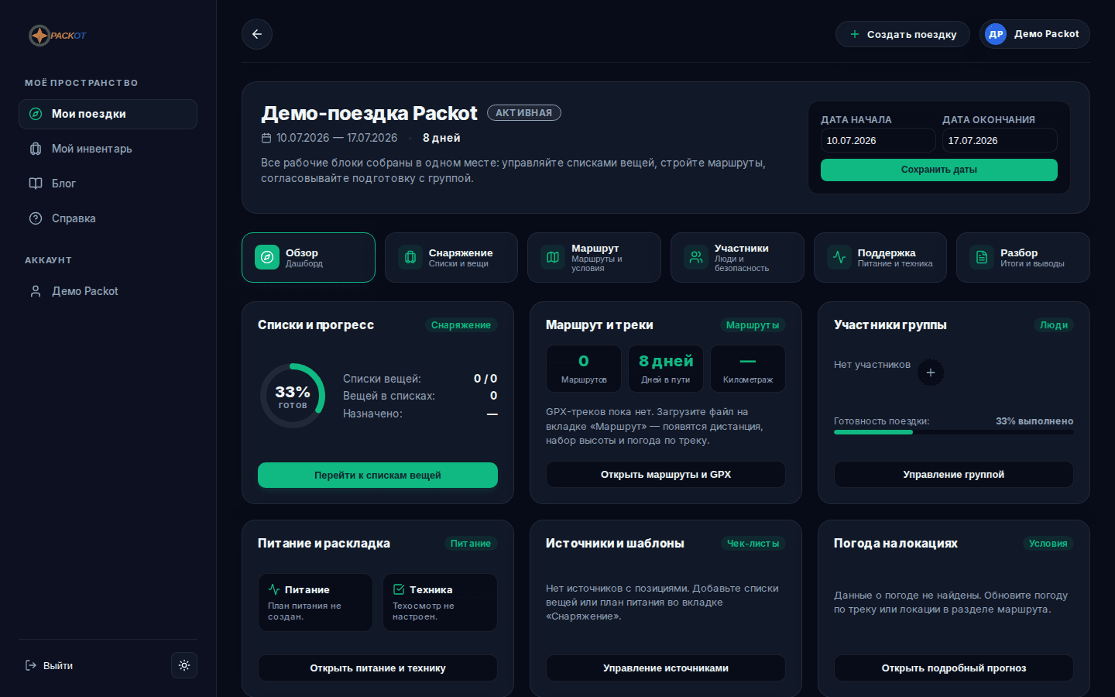Viewport: 1115px width, 697px height.
Task: Select Мои поездки in the sidebar
Action: click(108, 114)
